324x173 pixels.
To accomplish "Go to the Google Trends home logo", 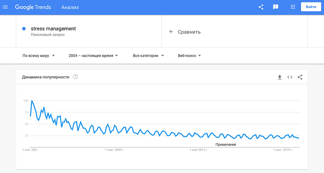I will tap(33, 7).
